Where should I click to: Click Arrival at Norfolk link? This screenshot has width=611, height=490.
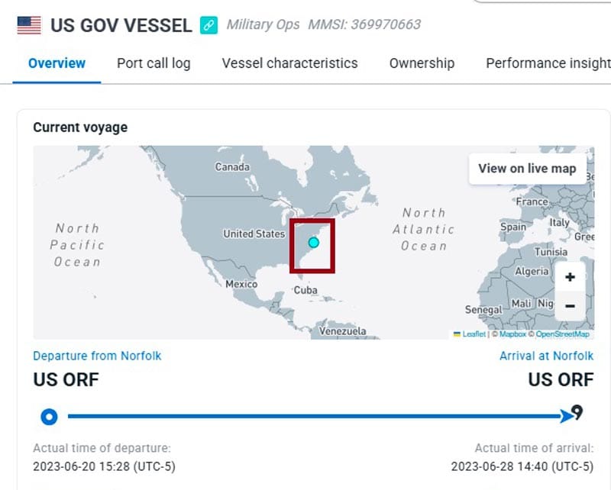[546, 356]
